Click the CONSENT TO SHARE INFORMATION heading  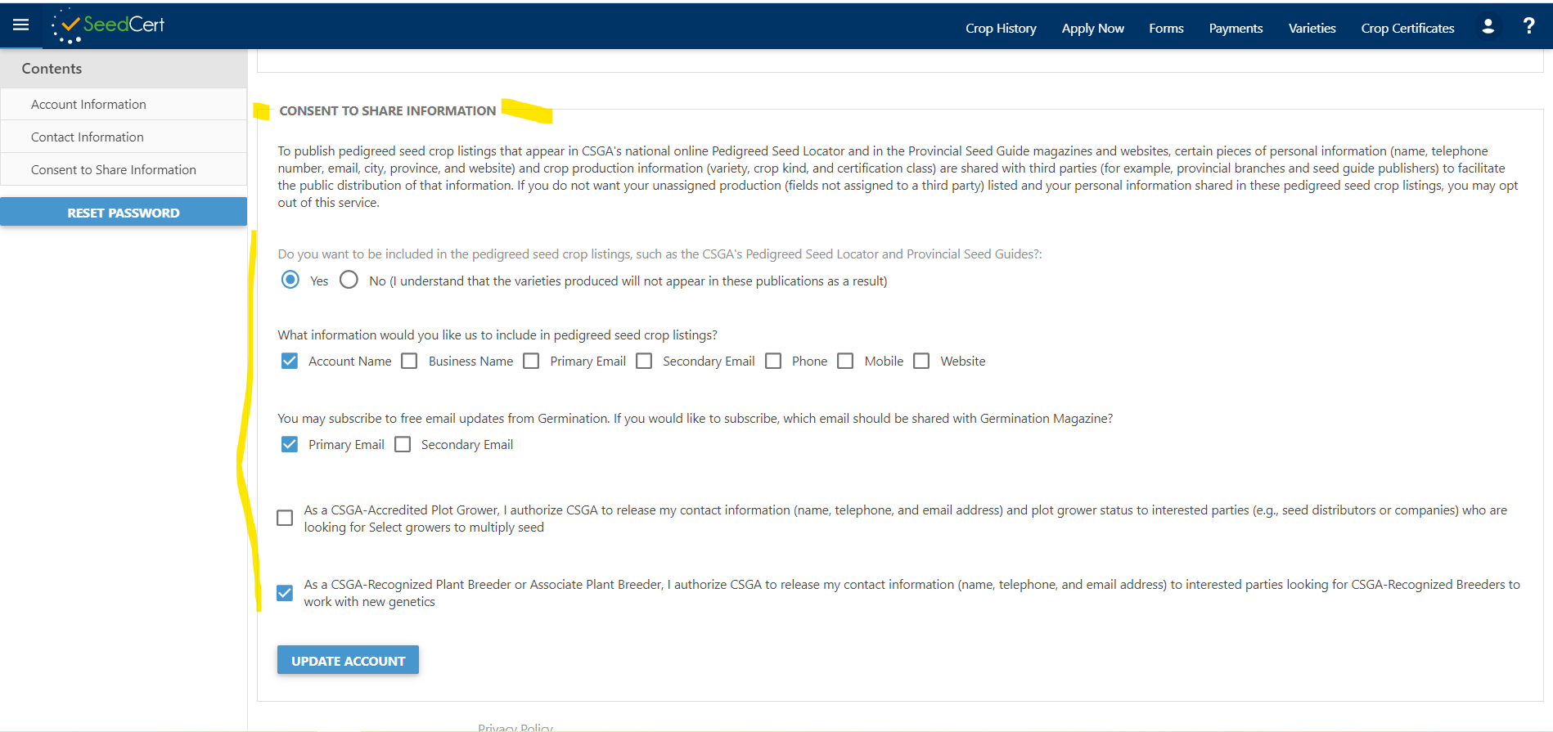pyautogui.click(x=388, y=110)
